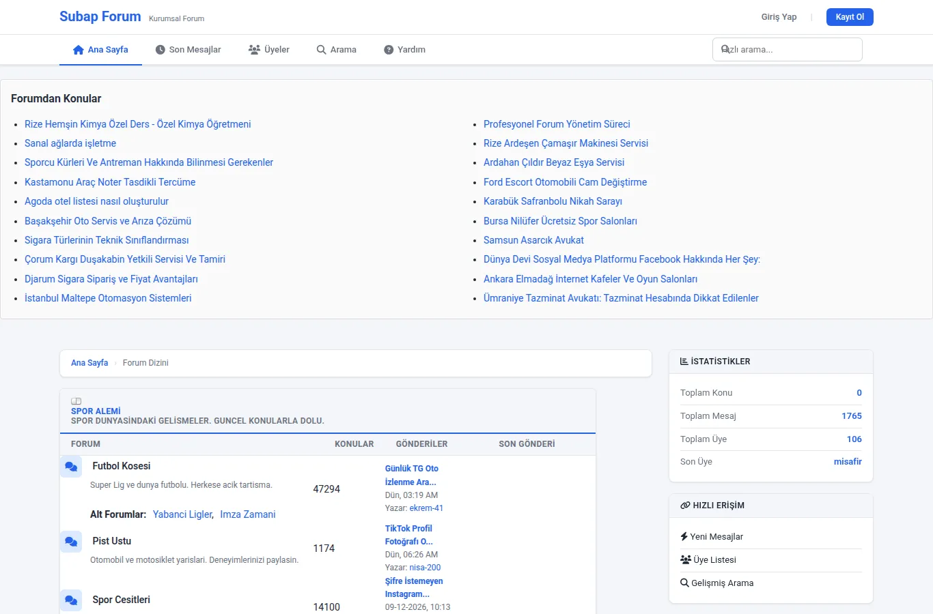Click the Giriş Yap link
The height and width of the screenshot is (614, 933).
point(779,17)
